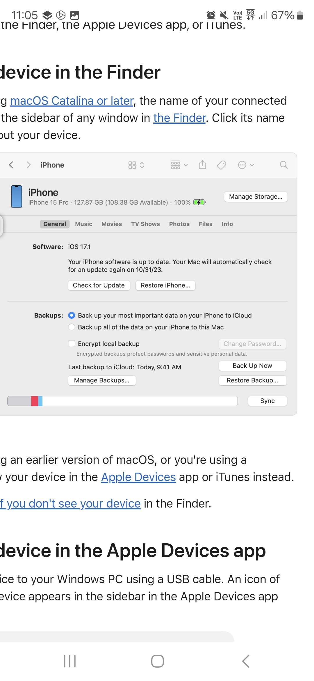The width and height of the screenshot is (314, 681).
Task: Click the search magnifier icon in Finder
Action: (284, 165)
